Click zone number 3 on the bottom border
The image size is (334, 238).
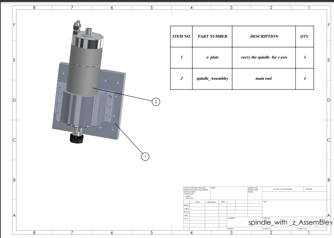[x=231, y=233]
